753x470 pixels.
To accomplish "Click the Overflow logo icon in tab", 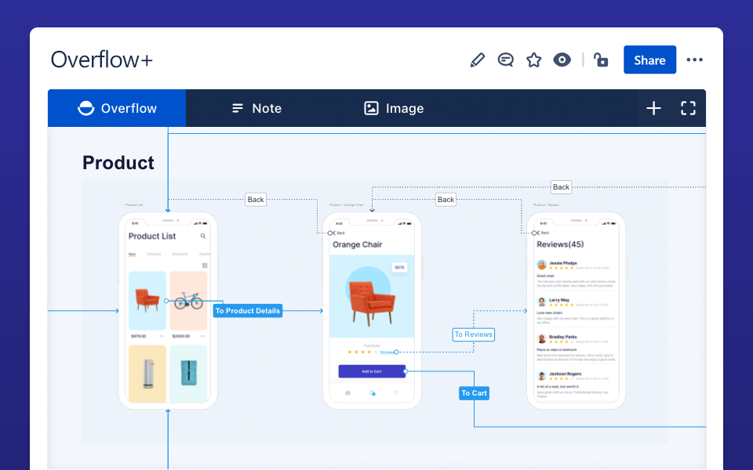I will coord(86,108).
